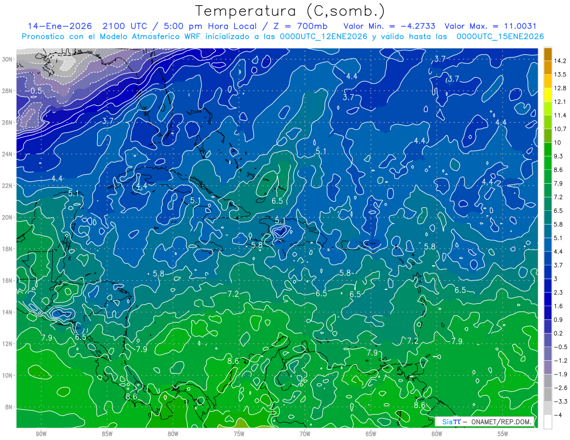The image size is (570, 440).
Task: Click the 20N latitude axis label
Action: click(8, 217)
